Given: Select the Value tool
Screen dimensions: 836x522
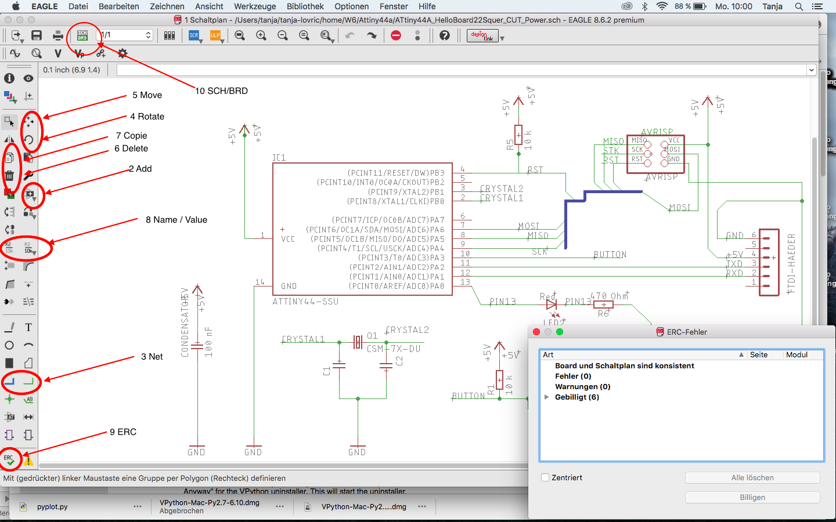Looking at the screenshot, I should tap(29, 248).
